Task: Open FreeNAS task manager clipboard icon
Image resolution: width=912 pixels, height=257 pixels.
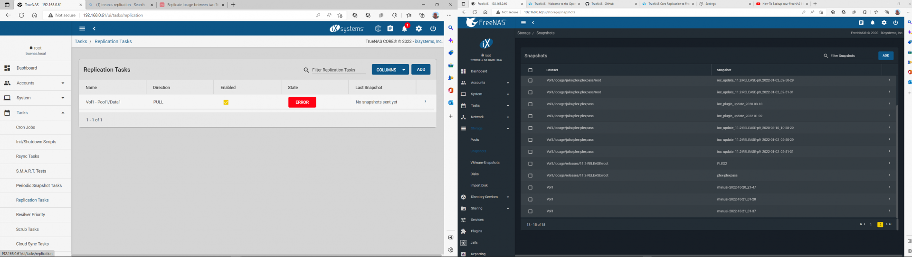Action: point(861,23)
